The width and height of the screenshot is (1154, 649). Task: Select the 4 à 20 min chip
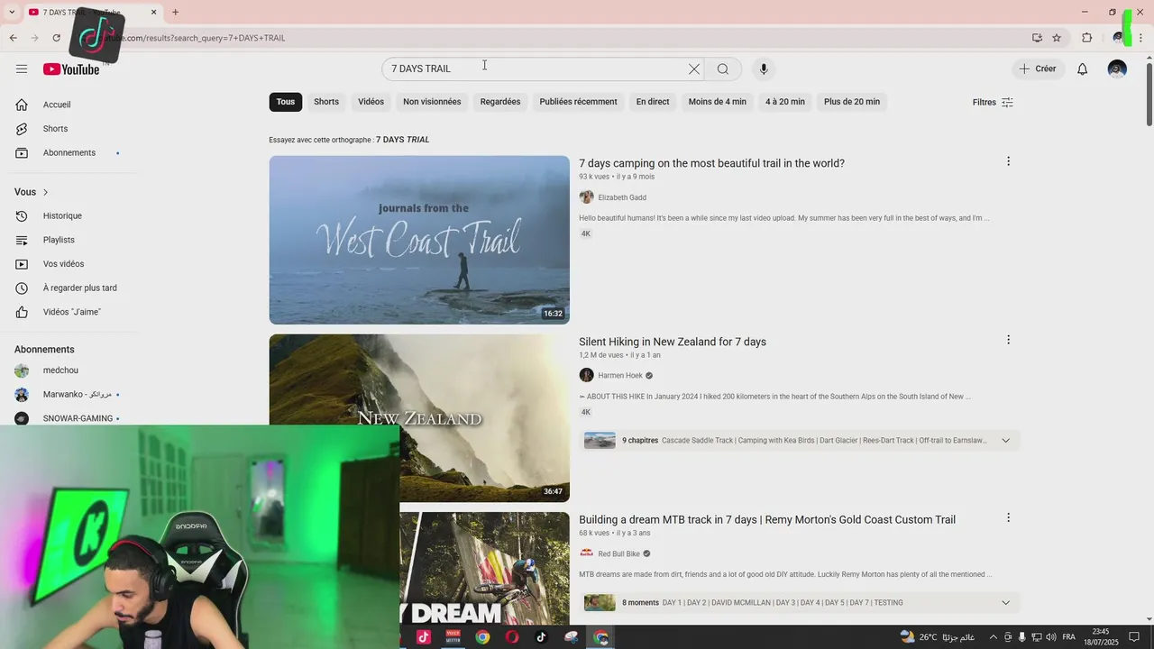point(785,102)
